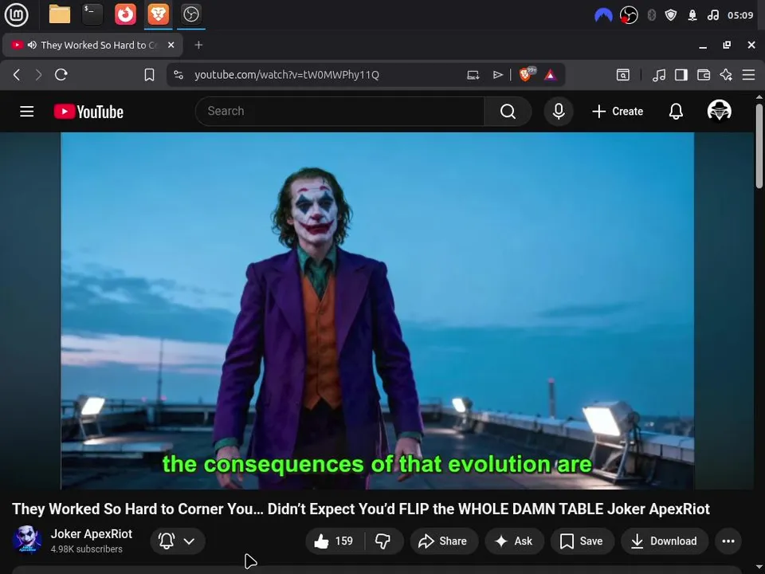Click the page vertical scrollbar thumb
The image size is (765, 574).
759,145
